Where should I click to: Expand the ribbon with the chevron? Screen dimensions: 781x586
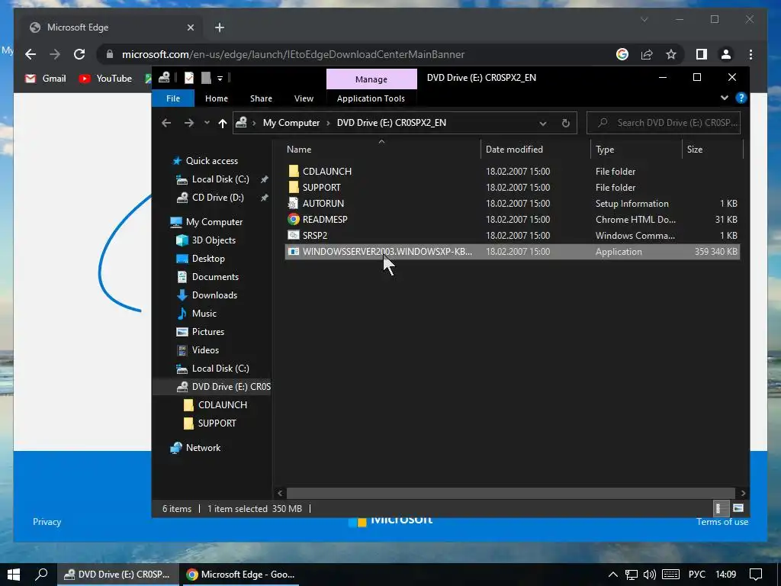pos(725,98)
